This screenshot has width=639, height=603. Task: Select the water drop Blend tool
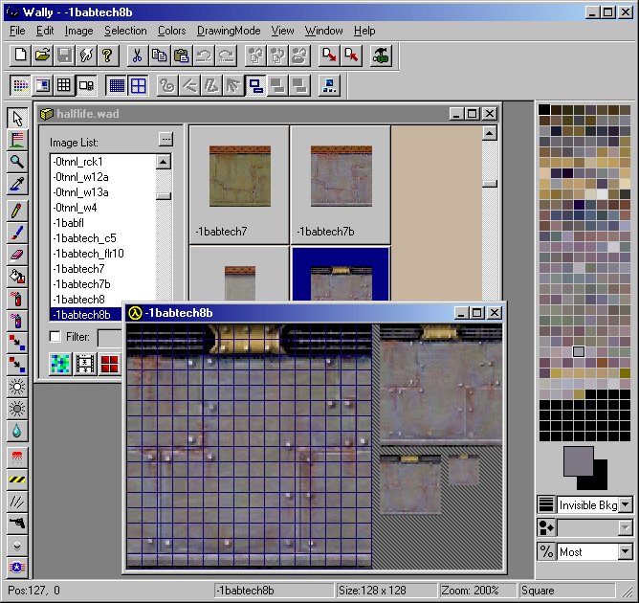(x=17, y=431)
